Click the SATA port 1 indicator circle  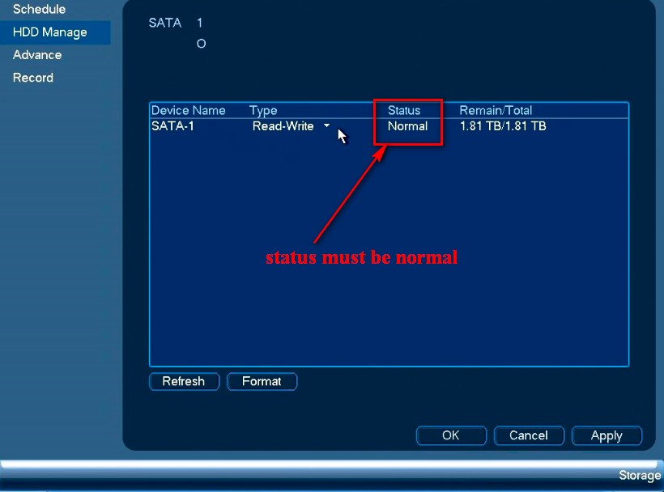pos(201,44)
